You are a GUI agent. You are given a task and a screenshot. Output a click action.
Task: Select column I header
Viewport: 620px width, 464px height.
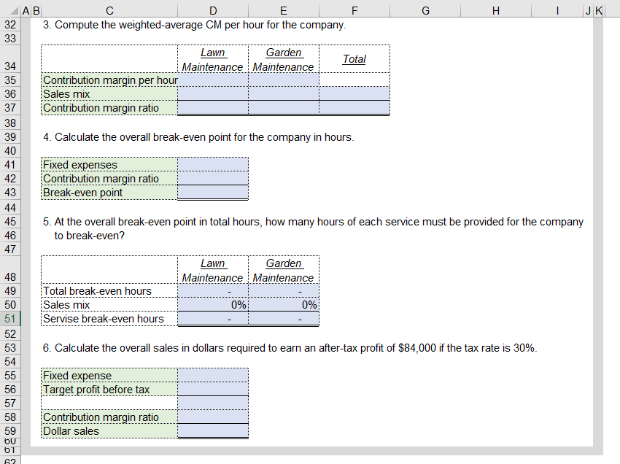557,11
